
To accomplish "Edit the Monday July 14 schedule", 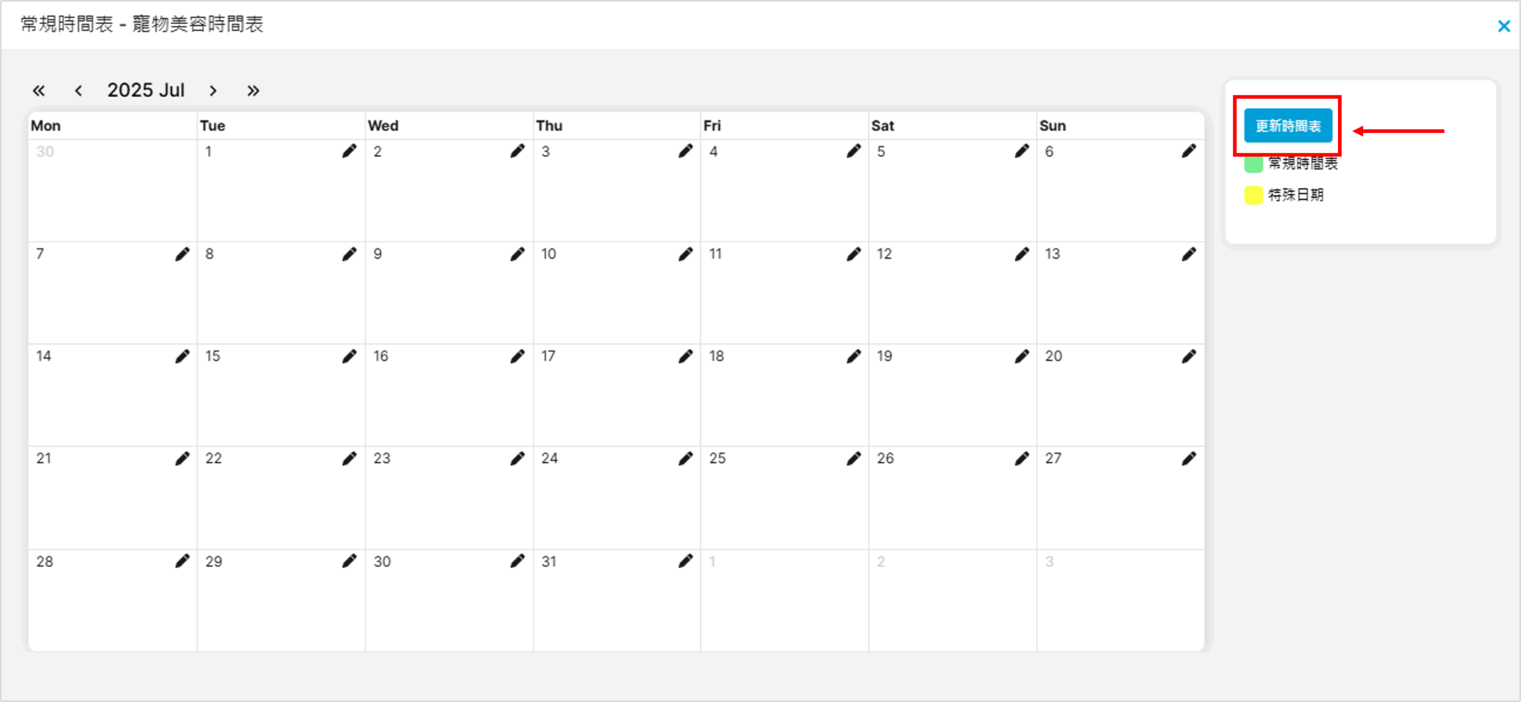I will click(x=182, y=356).
